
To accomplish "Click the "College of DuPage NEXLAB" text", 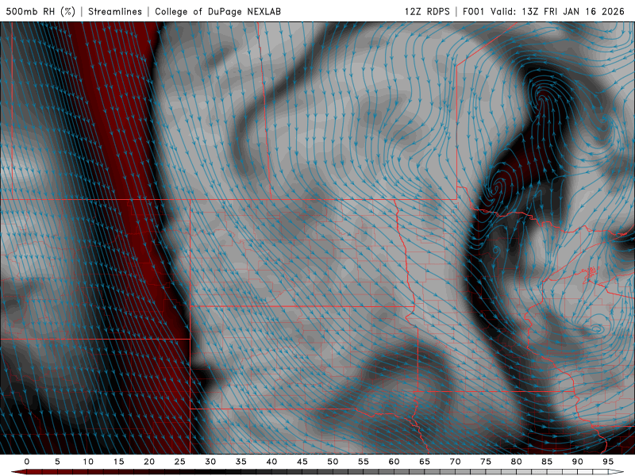I will tap(217, 11).
